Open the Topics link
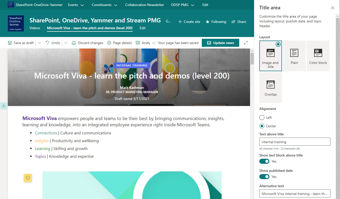The height and width of the screenshot is (199, 340). [40, 156]
